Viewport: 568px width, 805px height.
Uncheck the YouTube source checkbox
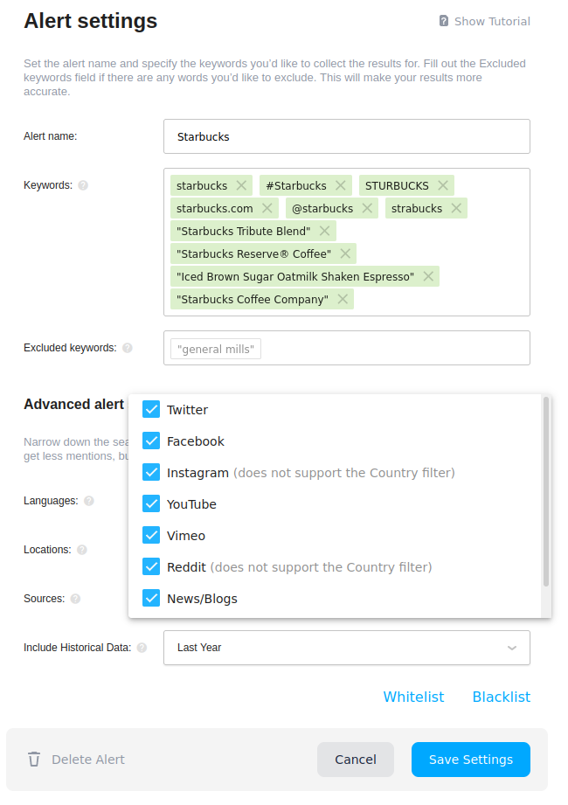pos(151,504)
